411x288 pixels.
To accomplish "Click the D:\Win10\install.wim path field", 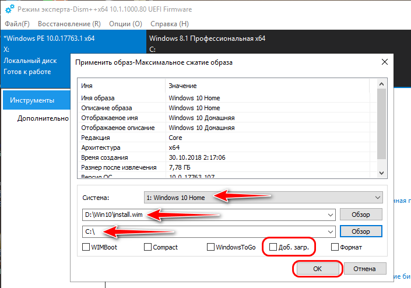I will [x=209, y=215].
